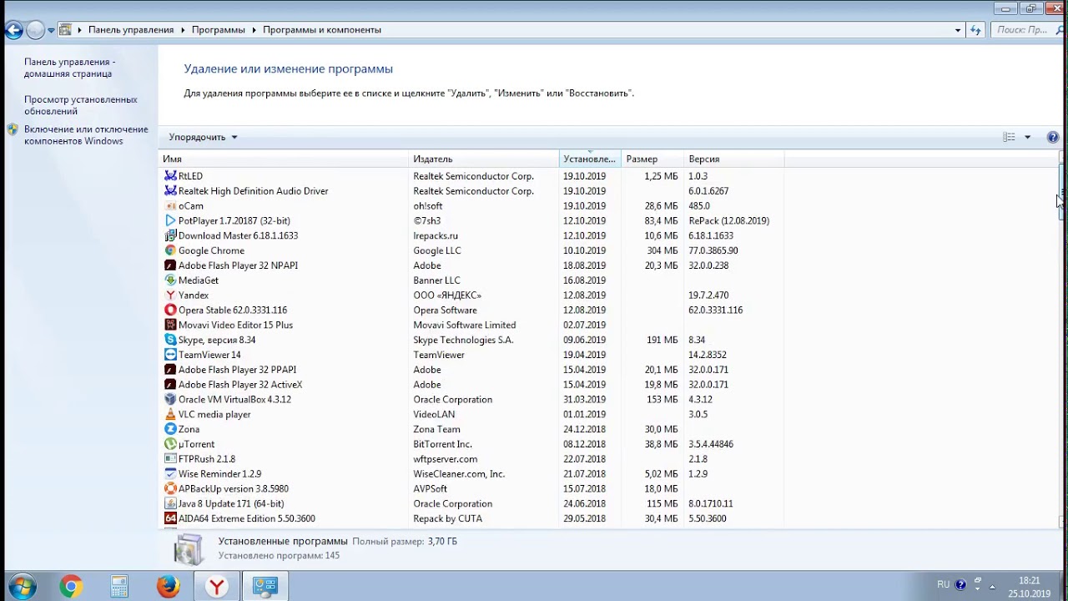
Task: Open Yandex browser from the taskbar
Action: click(216, 587)
